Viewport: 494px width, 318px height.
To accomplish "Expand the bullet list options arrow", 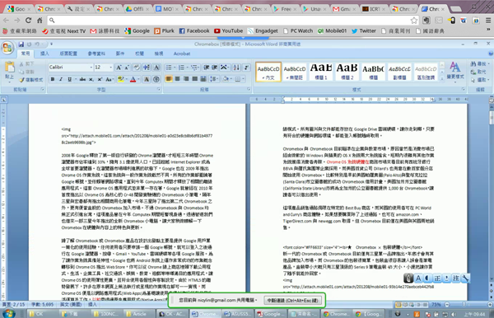I will pyautogui.click(x=175, y=67).
